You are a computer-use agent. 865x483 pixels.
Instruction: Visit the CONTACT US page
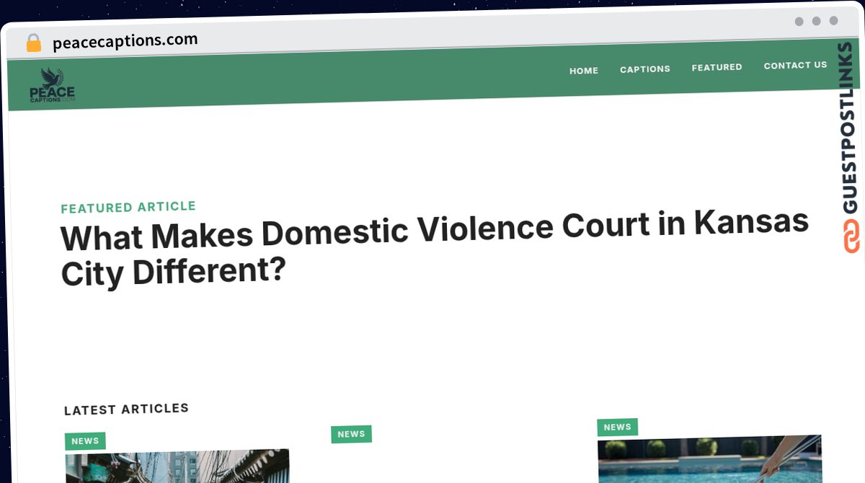coord(796,65)
